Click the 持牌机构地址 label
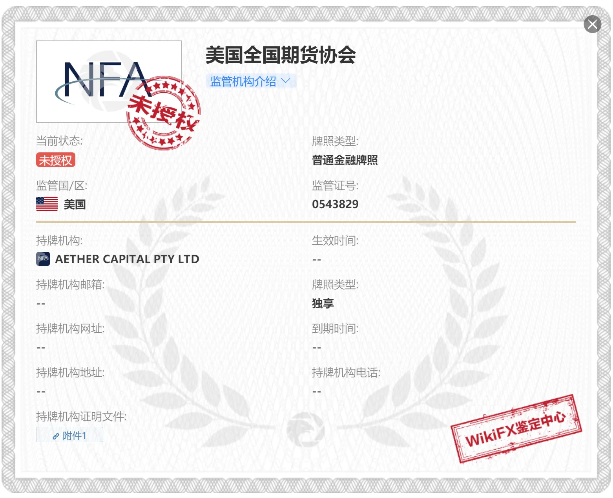Viewport: 613px width, 498px height. pos(70,372)
